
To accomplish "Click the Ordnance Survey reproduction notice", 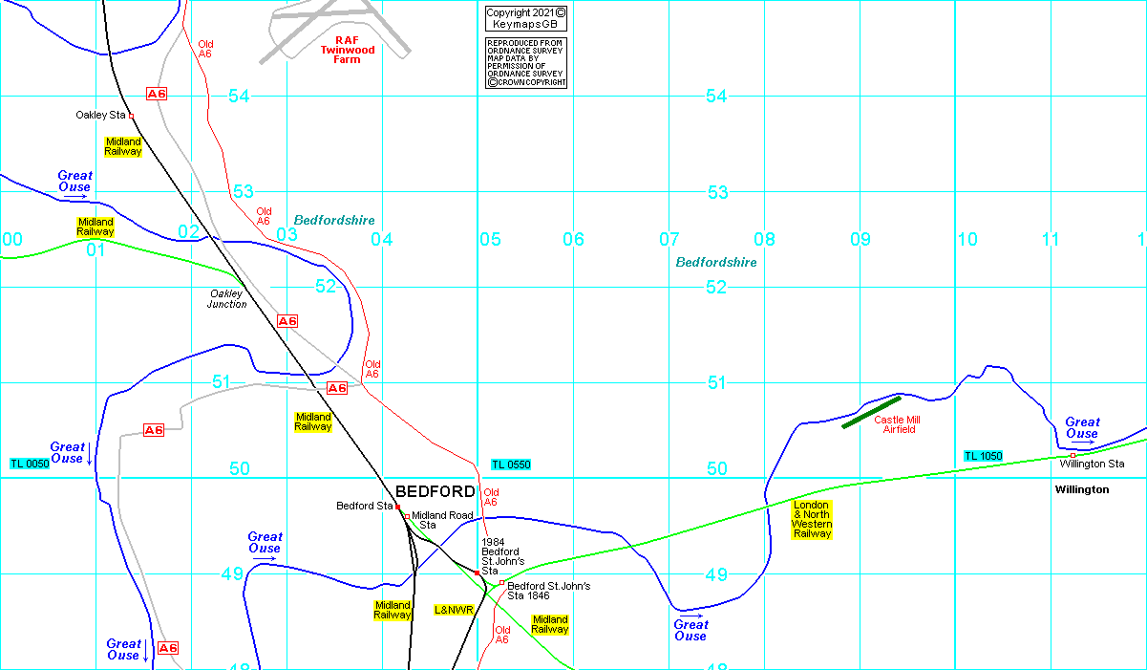I will 526,63.
